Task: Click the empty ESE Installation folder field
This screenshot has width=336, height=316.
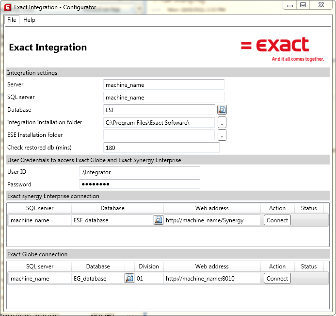Action: [x=159, y=135]
